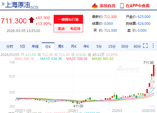Click the 2026/2 date axis label
Image resolution: width=157 pixels, height=113 pixels.
tap(117, 111)
